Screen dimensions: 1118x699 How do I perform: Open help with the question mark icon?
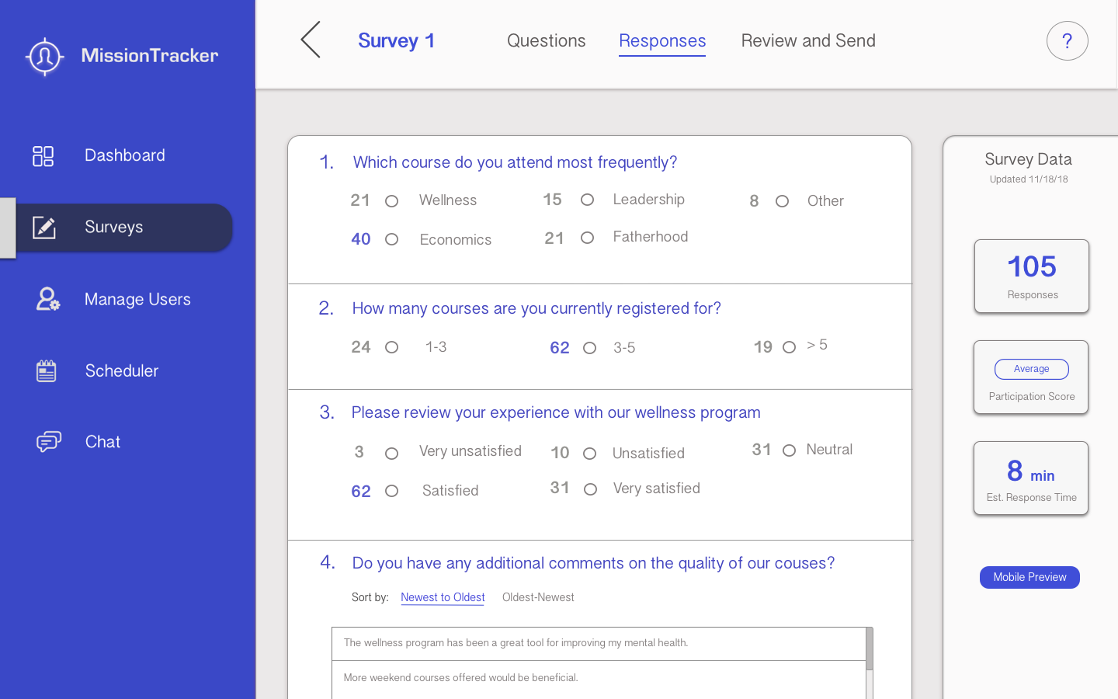pos(1067,41)
